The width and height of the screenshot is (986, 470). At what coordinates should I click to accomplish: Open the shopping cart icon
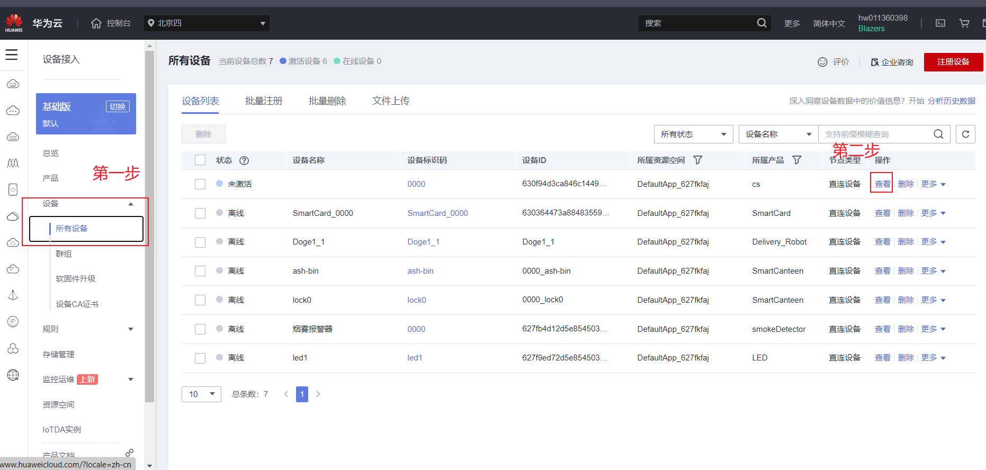964,23
